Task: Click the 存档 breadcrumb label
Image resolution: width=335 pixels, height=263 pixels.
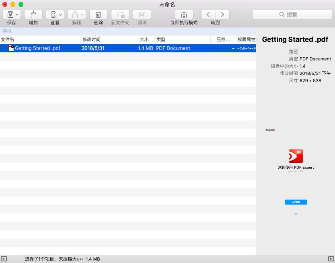Action: [7, 31]
